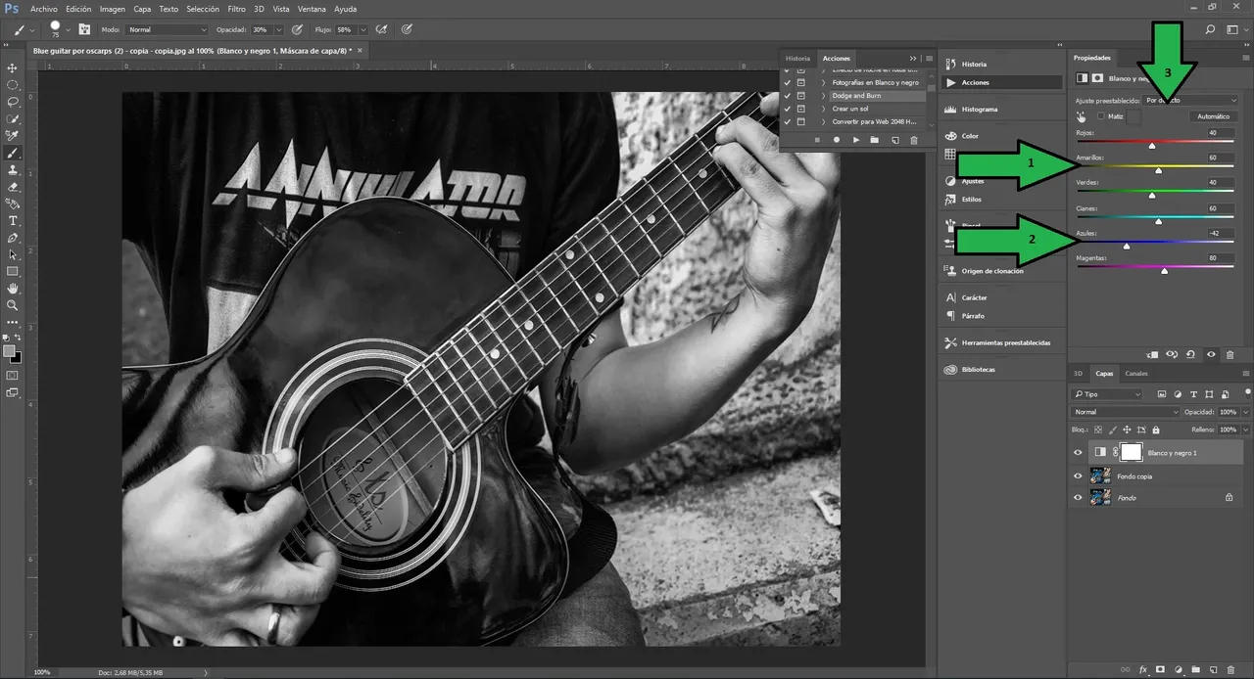Image resolution: width=1254 pixels, height=679 pixels.
Task: Toggle checkmark for Dodge and Burn action
Action: point(787,96)
